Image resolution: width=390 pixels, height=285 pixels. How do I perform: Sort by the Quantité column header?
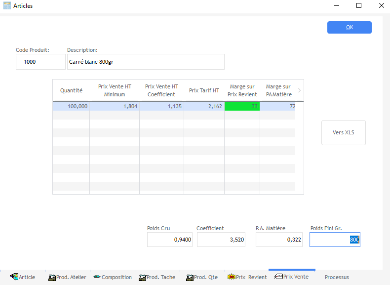[71, 90]
